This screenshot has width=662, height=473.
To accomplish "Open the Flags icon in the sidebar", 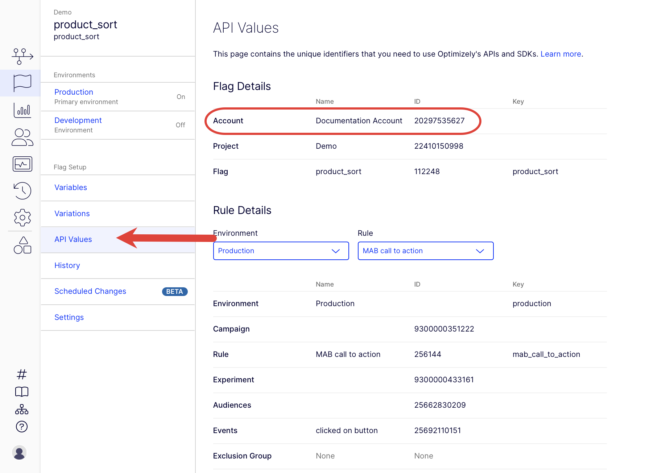I will [x=22, y=83].
